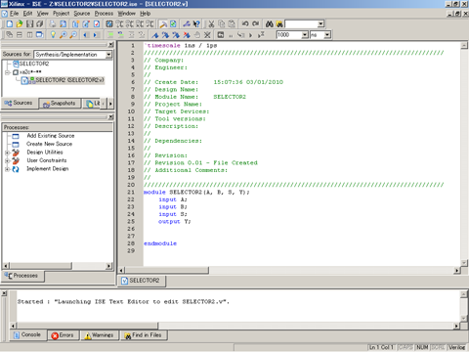Select Create New Source process

[x=49, y=144]
